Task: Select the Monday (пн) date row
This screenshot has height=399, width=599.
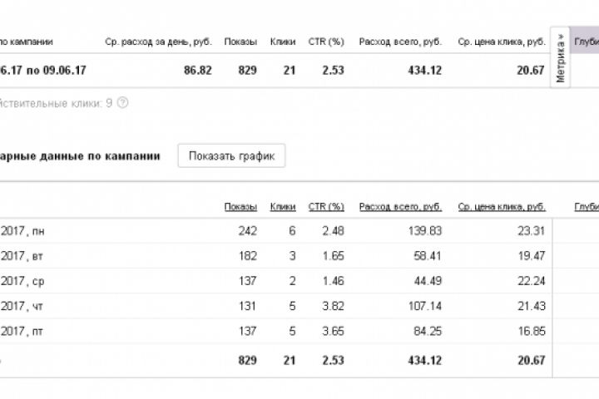Action: pyautogui.click(x=21, y=230)
